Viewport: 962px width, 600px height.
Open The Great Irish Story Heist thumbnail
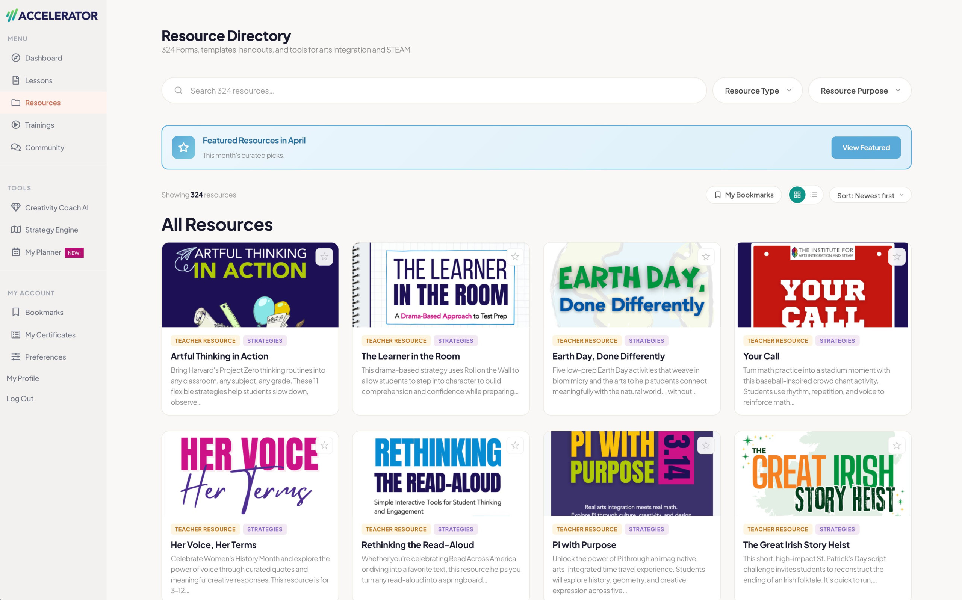[x=822, y=473]
